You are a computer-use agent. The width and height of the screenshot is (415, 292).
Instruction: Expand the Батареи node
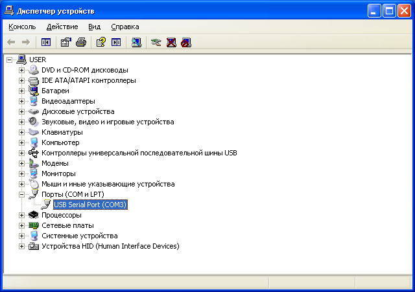tap(21, 91)
